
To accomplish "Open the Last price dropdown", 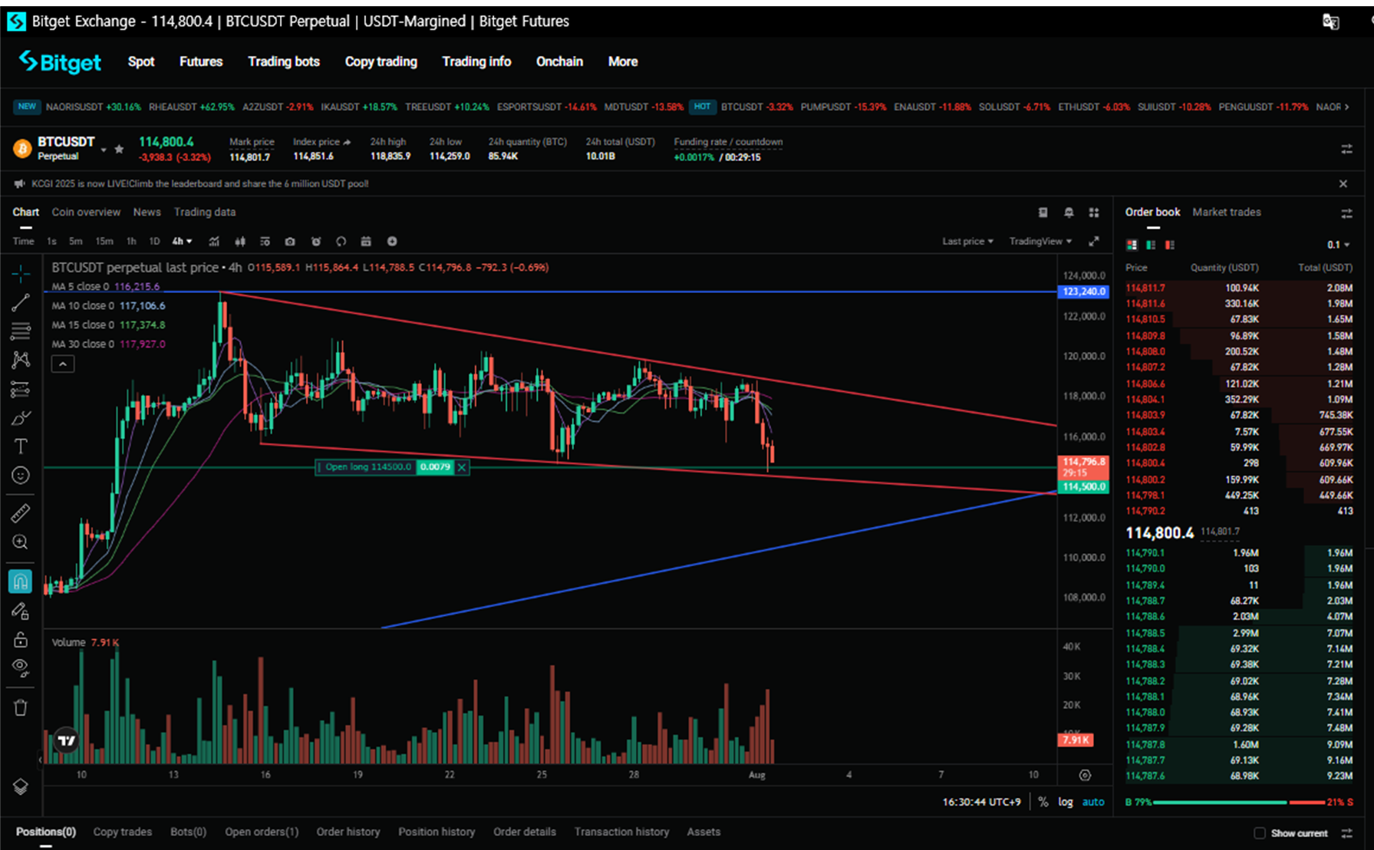I will [967, 241].
